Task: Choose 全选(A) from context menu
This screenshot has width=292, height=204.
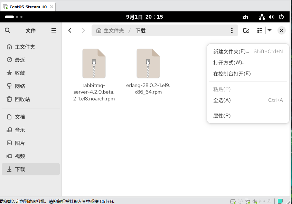Action: coord(248,100)
